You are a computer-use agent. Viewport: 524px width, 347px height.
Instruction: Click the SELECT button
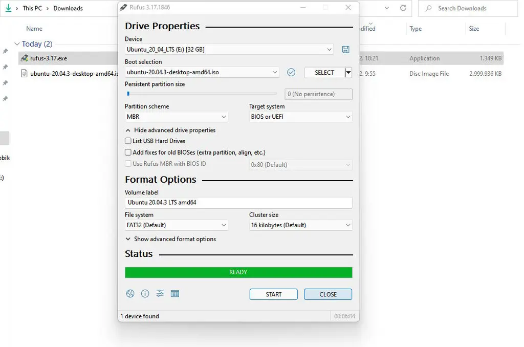324,73
